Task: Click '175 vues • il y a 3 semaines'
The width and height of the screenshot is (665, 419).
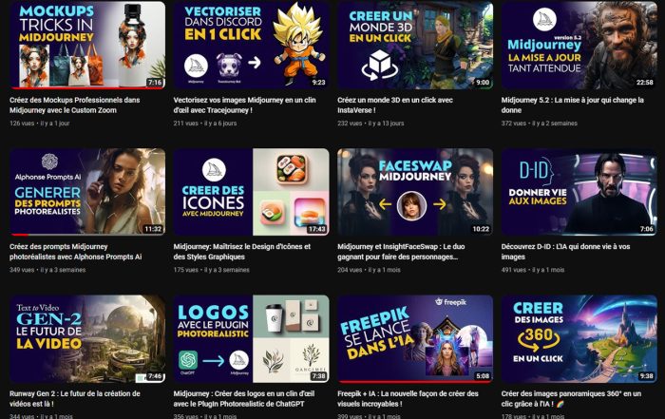Action: pos(212,270)
